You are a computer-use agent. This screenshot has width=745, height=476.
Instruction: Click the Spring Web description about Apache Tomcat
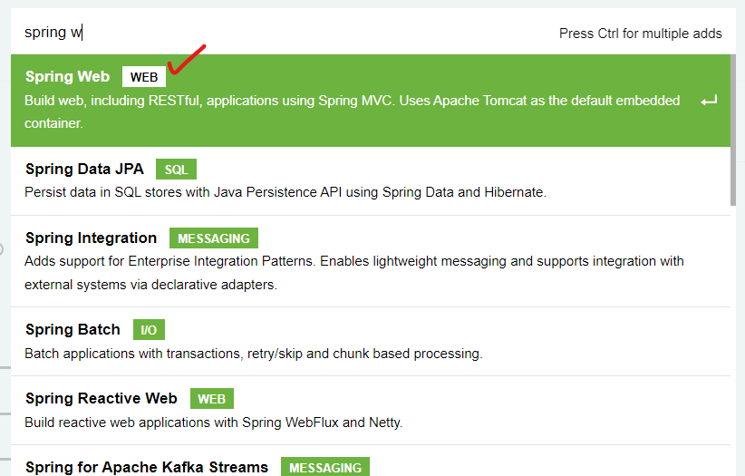[x=352, y=112]
